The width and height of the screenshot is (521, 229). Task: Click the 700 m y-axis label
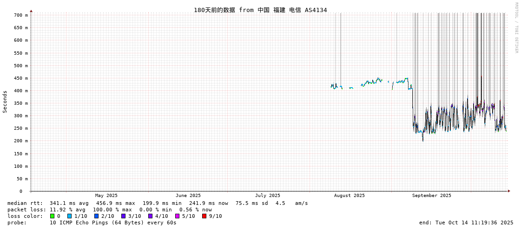(21, 15)
